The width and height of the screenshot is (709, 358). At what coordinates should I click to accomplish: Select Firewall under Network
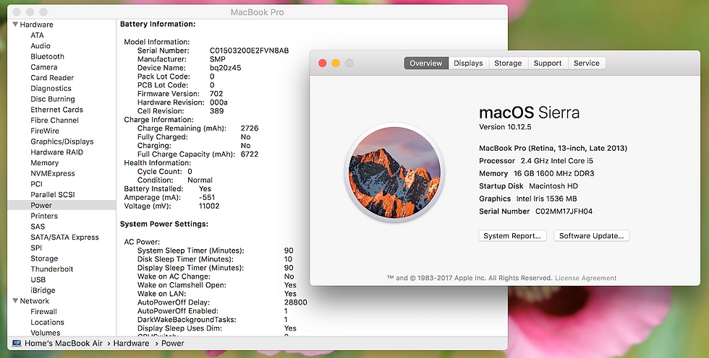43,312
